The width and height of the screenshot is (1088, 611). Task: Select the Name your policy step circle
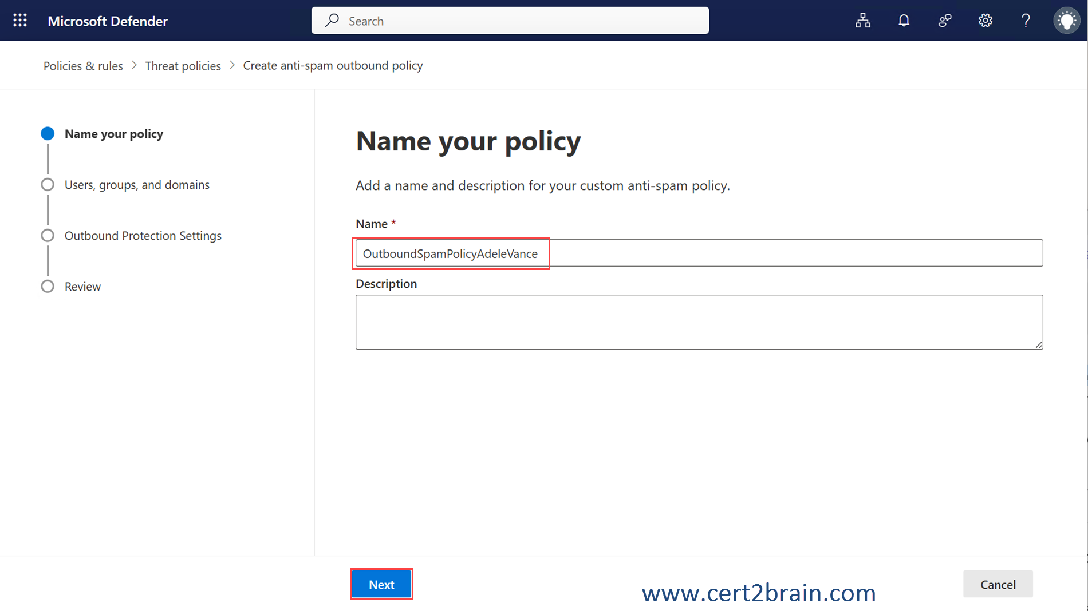48,134
